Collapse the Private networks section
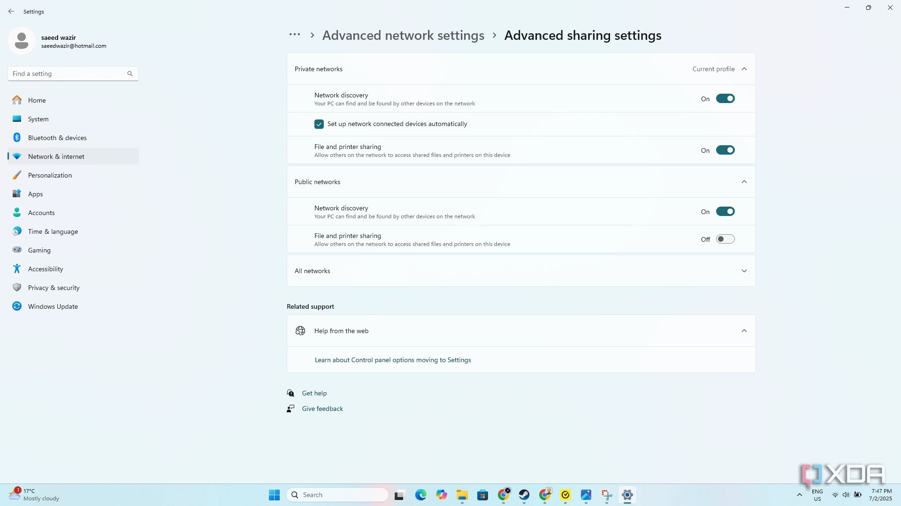The height and width of the screenshot is (506, 901). (744, 69)
